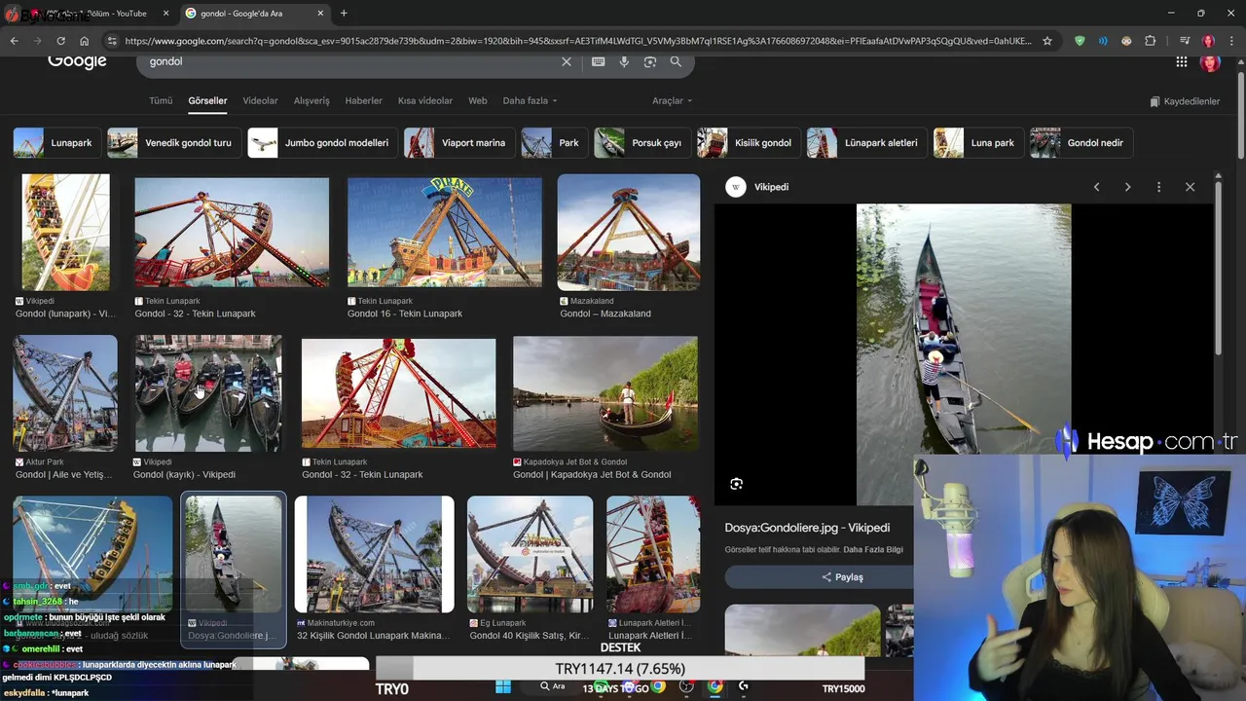Image resolution: width=1246 pixels, height=701 pixels.
Task: Open the Haberler tab
Action: 364,101
